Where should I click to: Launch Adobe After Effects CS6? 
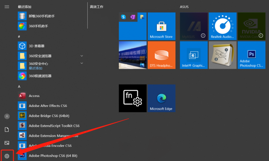click(x=50, y=106)
